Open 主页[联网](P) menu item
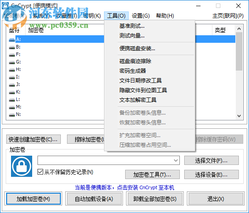249x213 pixels. tap(228, 16)
